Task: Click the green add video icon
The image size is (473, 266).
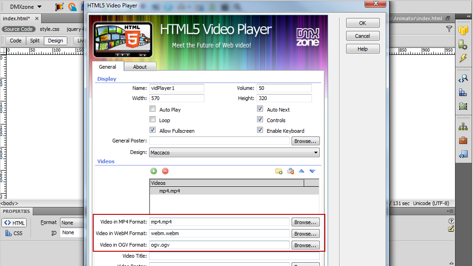Action: coord(154,171)
